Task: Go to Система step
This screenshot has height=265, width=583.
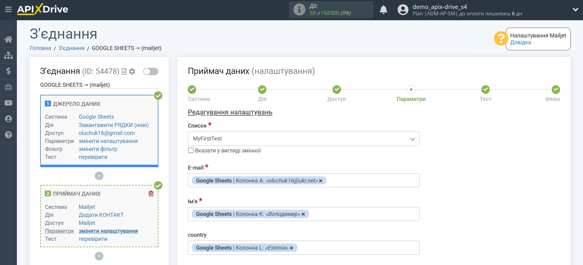Action: pyautogui.click(x=192, y=90)
